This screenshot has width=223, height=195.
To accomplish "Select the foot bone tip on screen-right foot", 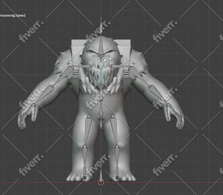I will tap(117, 178).
